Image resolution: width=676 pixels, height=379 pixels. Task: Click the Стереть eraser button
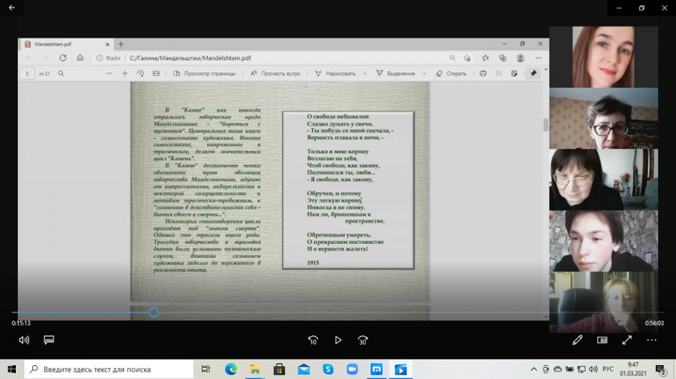451,74
